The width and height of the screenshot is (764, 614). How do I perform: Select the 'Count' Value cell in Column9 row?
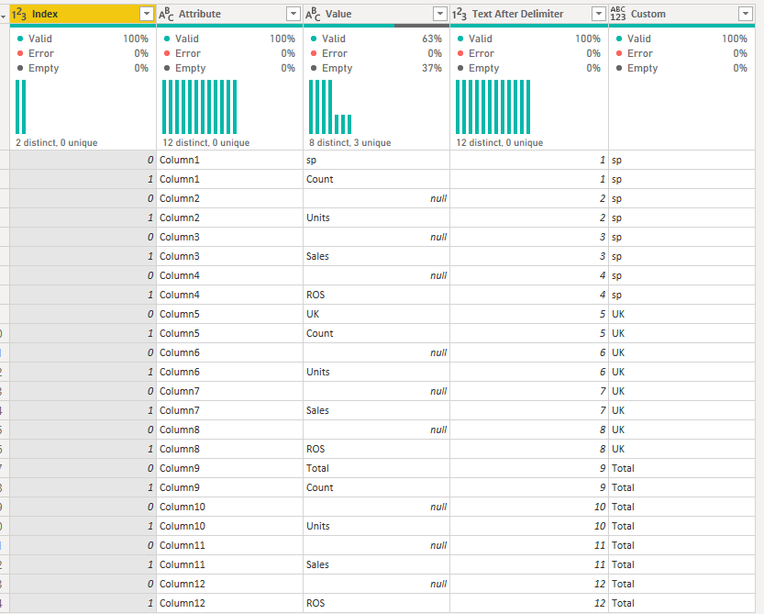(x=376, y=487)
